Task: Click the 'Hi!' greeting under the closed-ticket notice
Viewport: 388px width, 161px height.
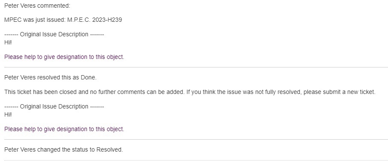Action: point(8,114)
